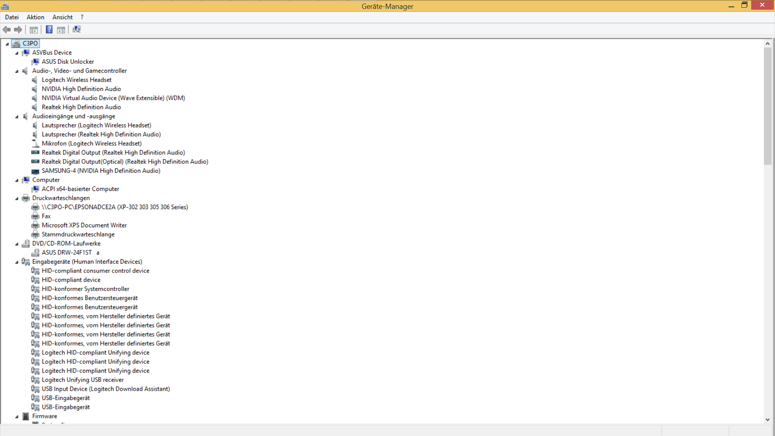
Task: Select Realtek High Definition Audio device
Action: 81,107
